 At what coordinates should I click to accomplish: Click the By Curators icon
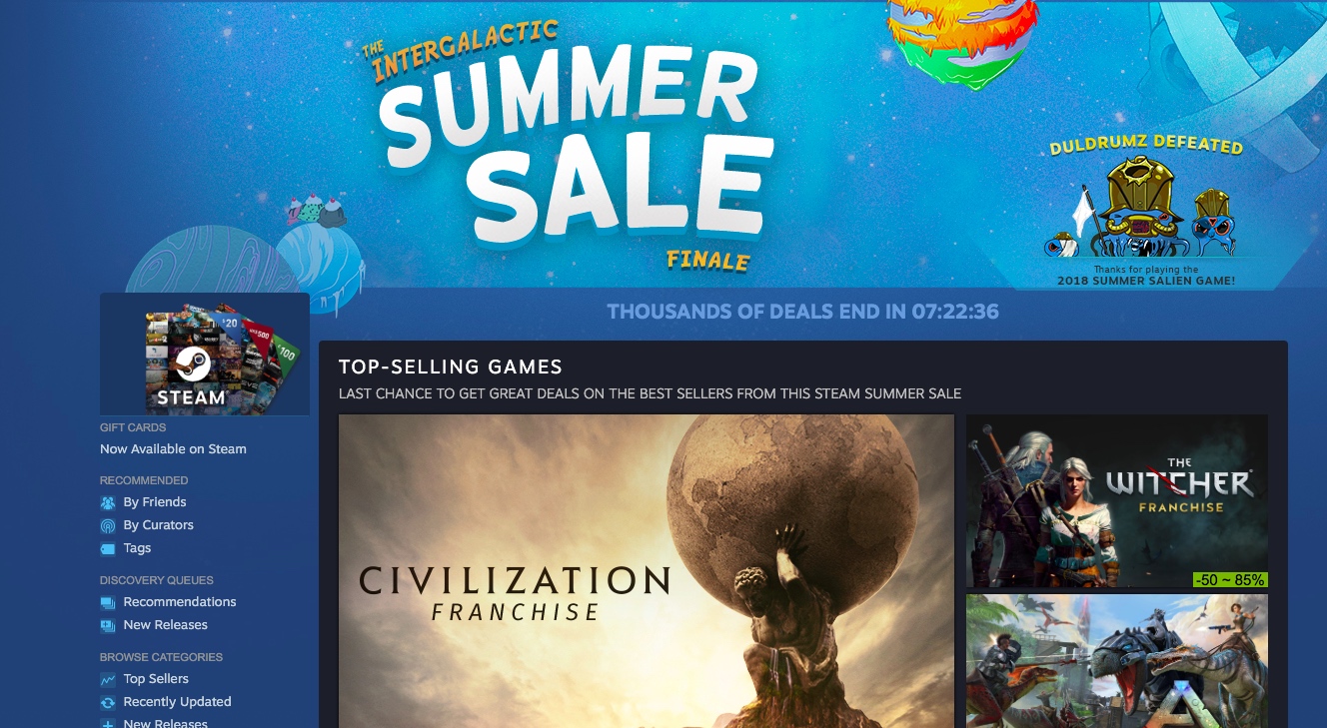(108, 525)
